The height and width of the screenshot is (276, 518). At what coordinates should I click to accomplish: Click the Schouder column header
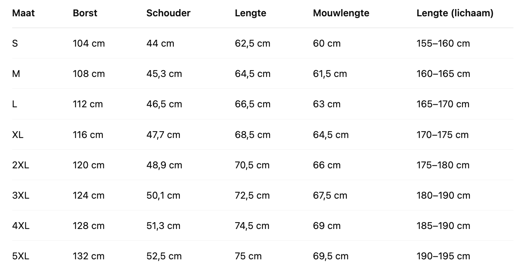click(x=168, y=13)
